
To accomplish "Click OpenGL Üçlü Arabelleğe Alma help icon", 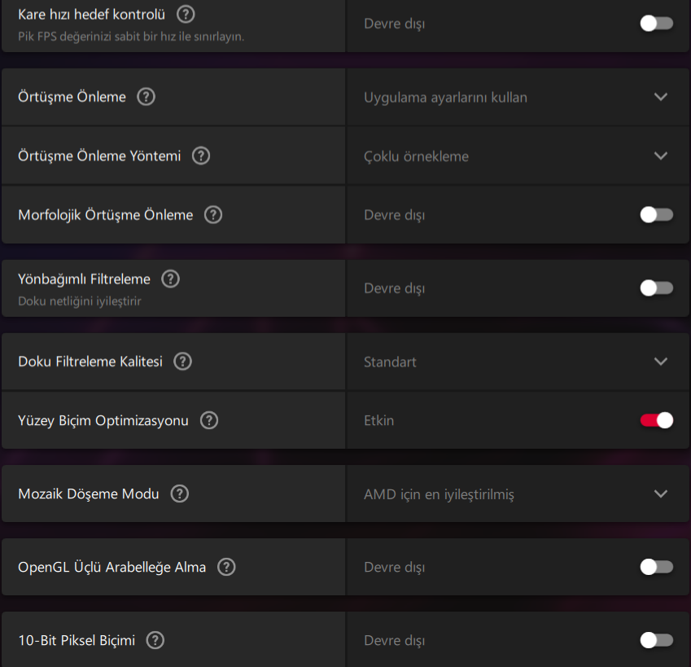I will point(226,567).
